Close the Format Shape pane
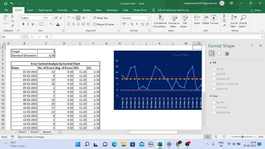The image size is (265, 149). [260, 46]
